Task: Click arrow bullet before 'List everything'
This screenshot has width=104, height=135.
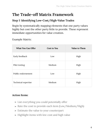Action: (15, 102)
